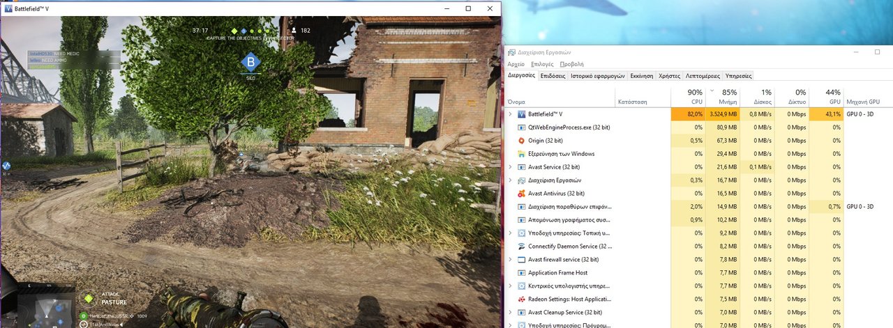Click the Task Manager title bar icon
The width and height of the screenshot is (893, 328).
[x=512, y=52]
